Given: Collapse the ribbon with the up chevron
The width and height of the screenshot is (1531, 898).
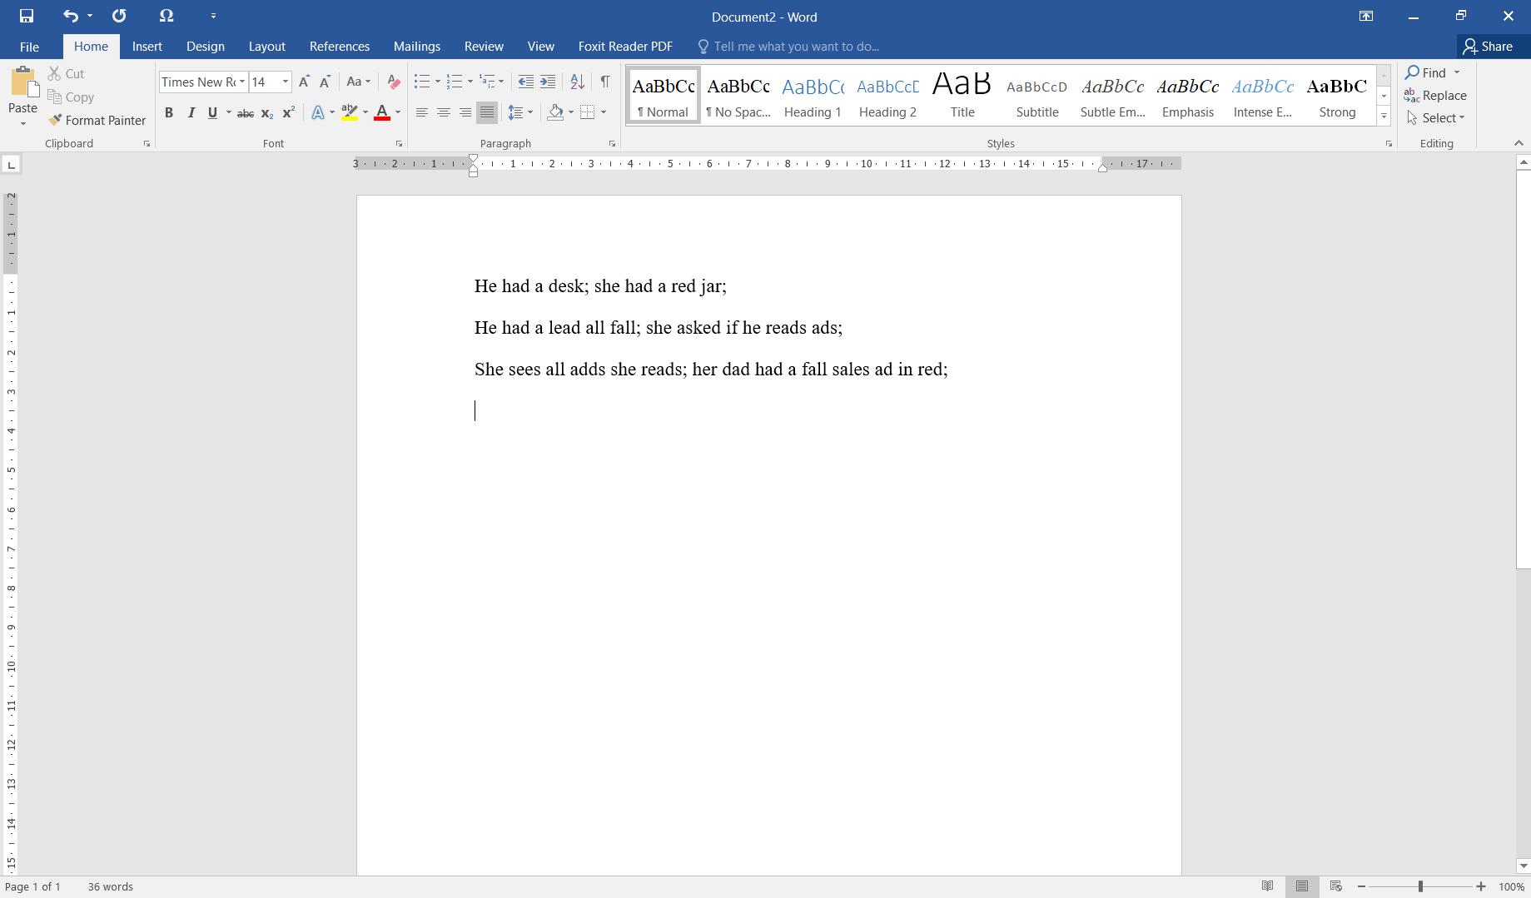Looking at the screenshot, I should tap(1518, 143).
